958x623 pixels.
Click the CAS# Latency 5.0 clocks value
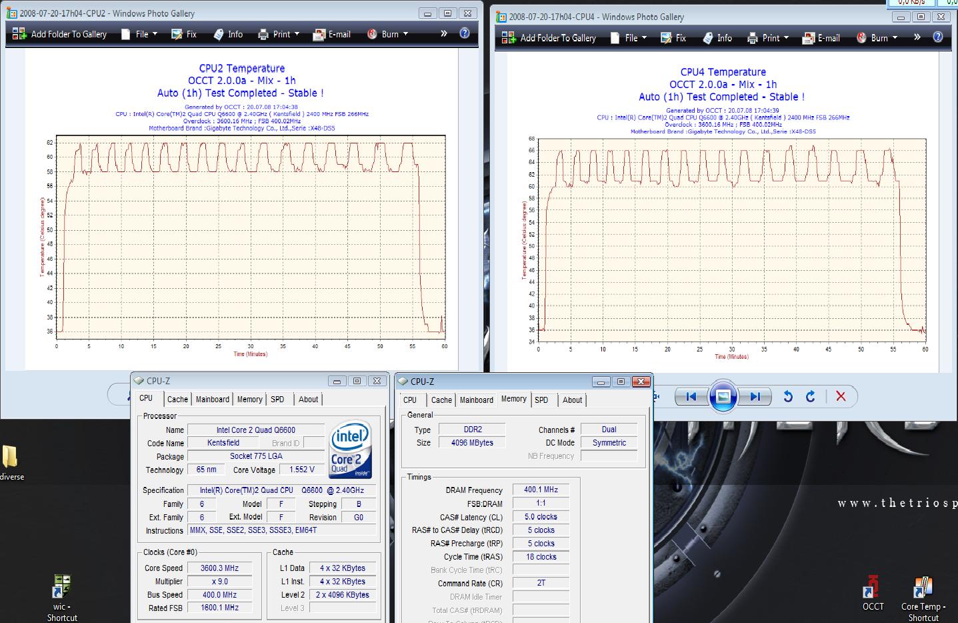(x=541, y=517)
